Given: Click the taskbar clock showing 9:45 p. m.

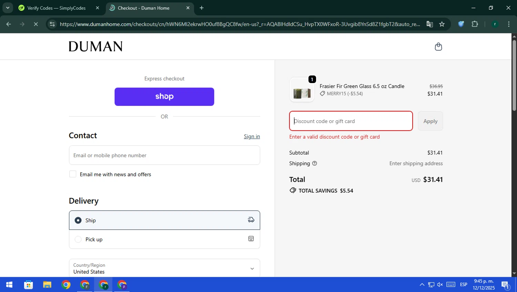Looking at the screenshot, I should click(484, 285).
